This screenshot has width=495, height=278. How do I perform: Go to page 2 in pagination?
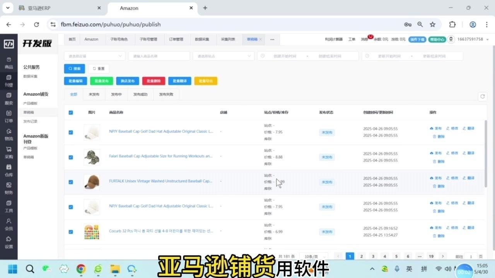362,256
